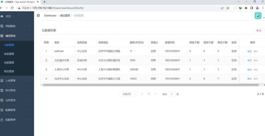Screen dimensions: 265x136
Task: Switch to the Vue Admin Template tab
Action: point(19,2)
